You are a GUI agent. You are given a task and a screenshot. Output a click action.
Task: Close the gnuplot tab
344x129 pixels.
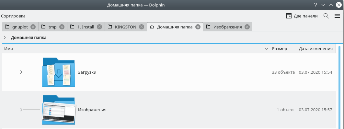33,27
